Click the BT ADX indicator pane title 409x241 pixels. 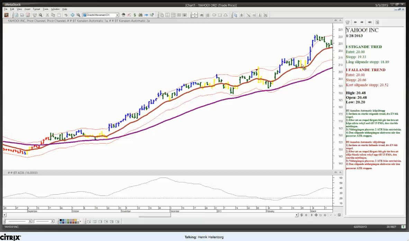coord(23,173)
